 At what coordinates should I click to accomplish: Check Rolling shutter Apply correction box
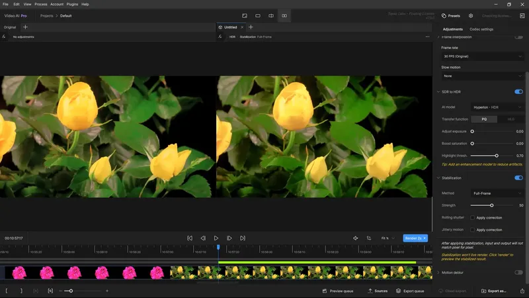point(472,217)
